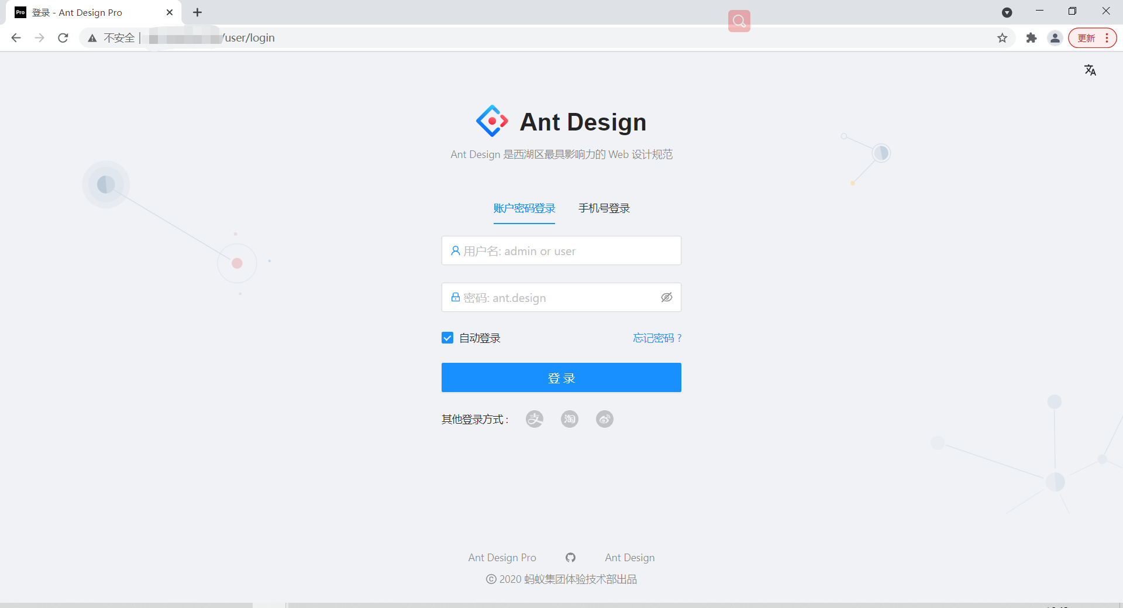This screenshot has width=1123, height=608.
Task: Restore down the browser window
Action: point(1072,11)
